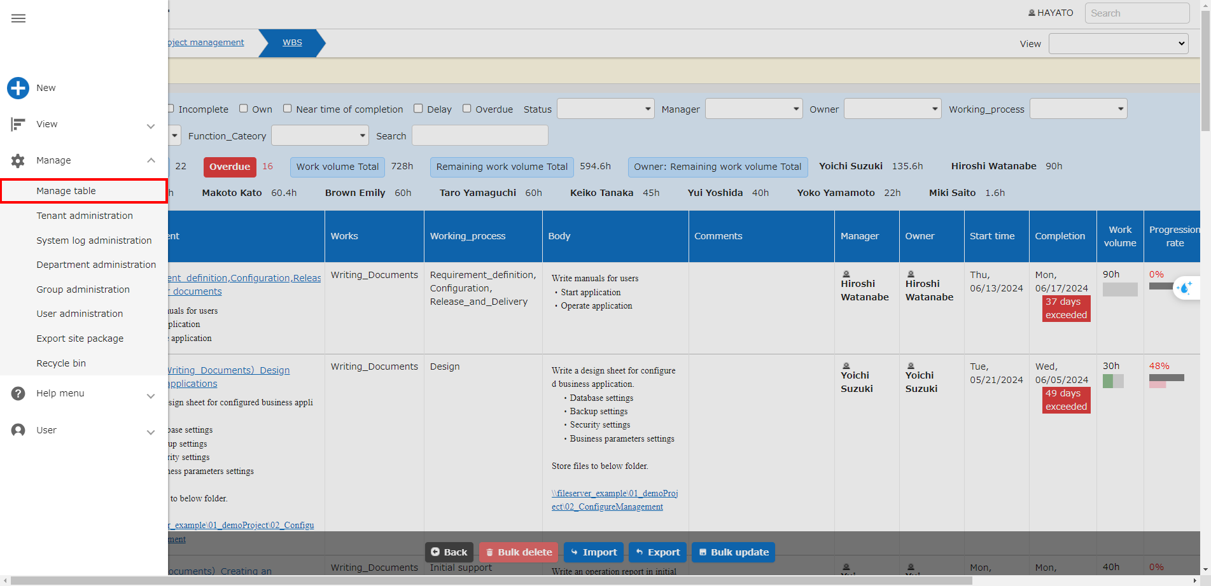Collapse the hamburger navigation menu
The width and height of the screenshot is (1211, 586).
[18, 18]
